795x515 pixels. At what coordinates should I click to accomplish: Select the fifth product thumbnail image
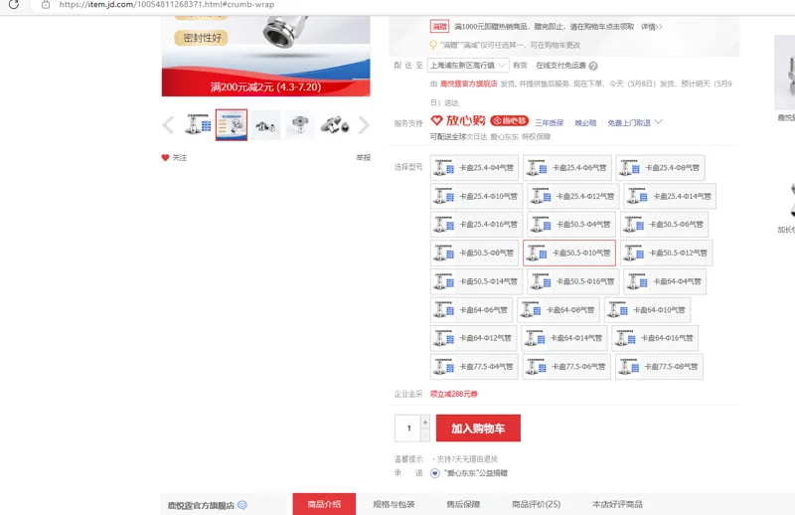tap(335, 125)
